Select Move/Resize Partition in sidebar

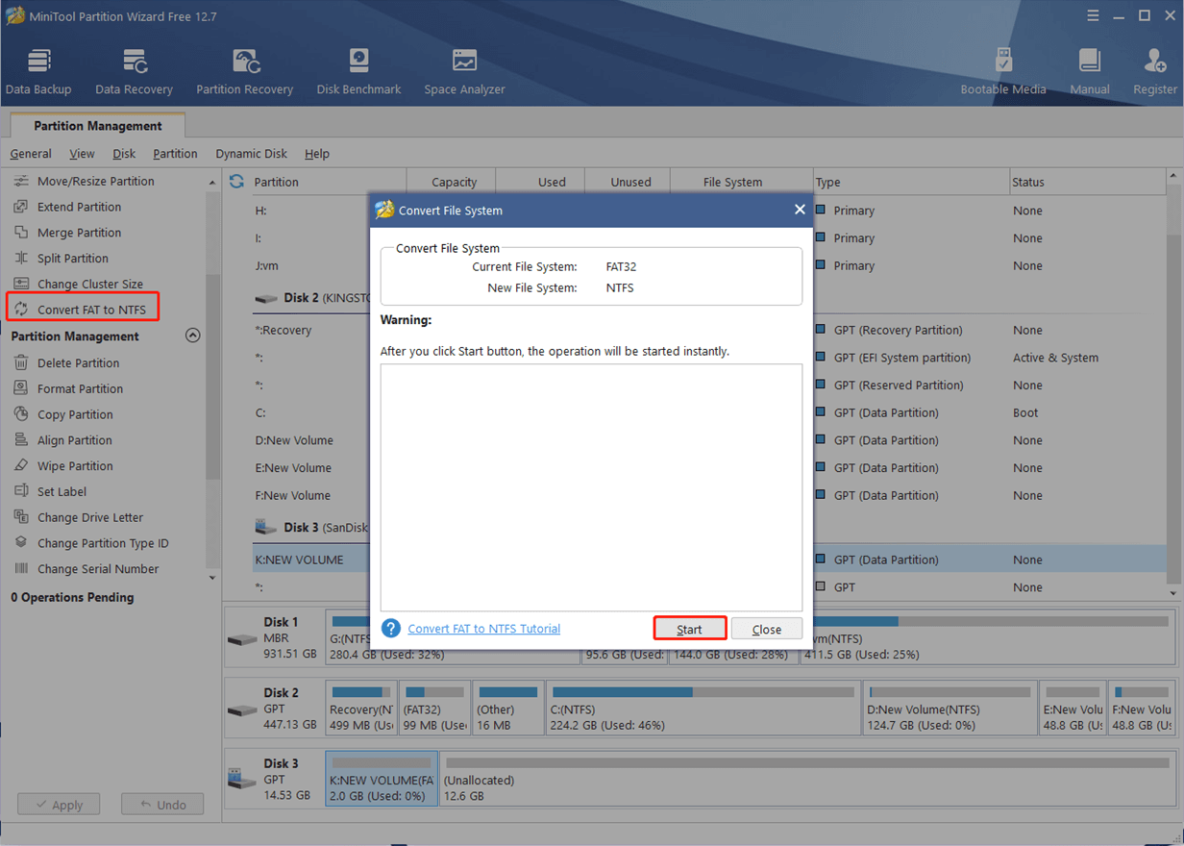point(95,181)
